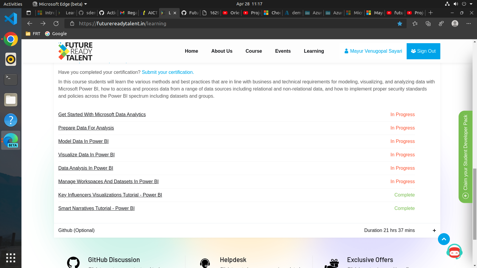Viewport: 477px width, 268px height.
Task: Click the GitHub Discussion octocat icon
Action: (74, 263)
